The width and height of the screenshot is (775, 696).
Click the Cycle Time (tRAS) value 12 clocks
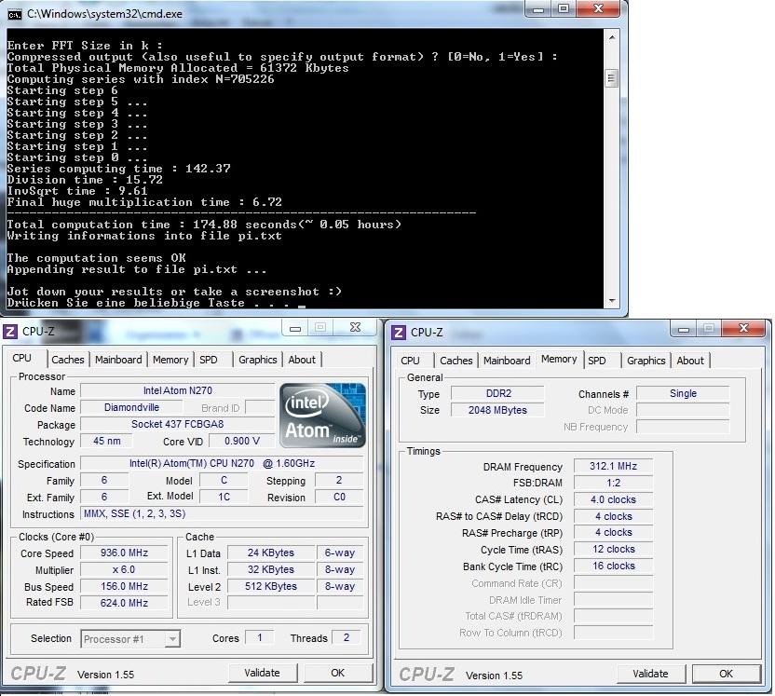613,549
